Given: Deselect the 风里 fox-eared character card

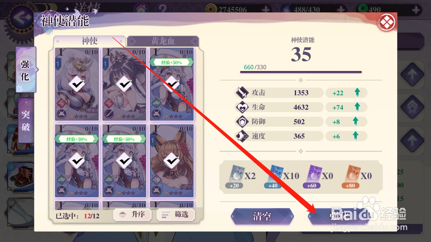Looking at the screenshot, I should pyautogui.click(x=172, y=161).
